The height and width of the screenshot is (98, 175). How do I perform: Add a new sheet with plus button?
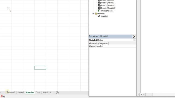pyautogui.click(x=57, y=93)
